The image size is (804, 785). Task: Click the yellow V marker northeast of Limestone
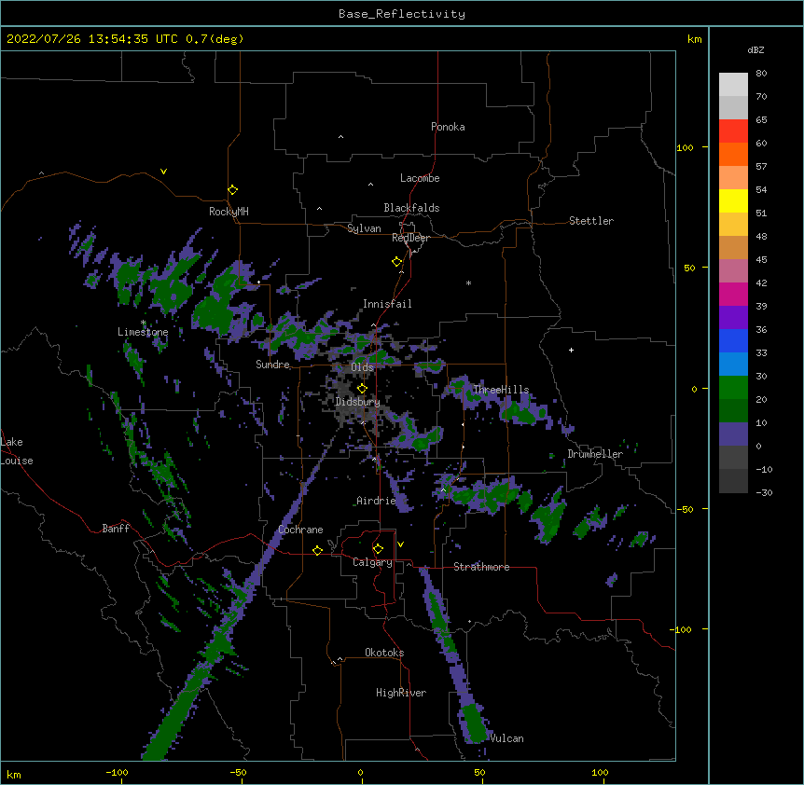163,172
